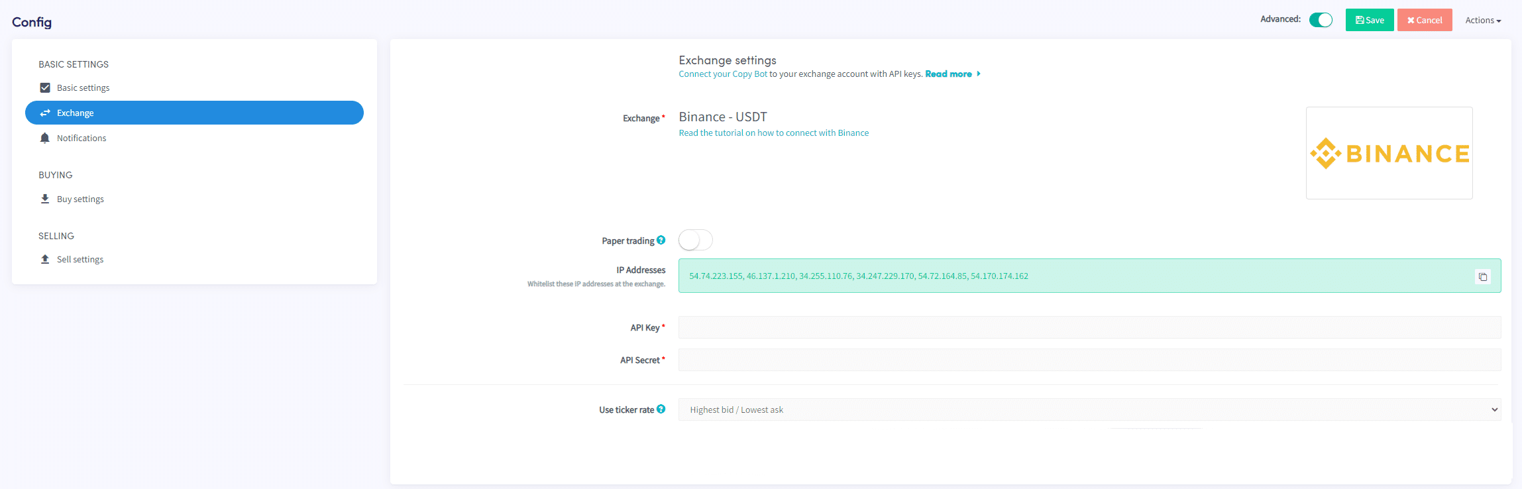Click the copy IP addresses icon
The image size is (1522, 489).
(x=1483, y=276)
